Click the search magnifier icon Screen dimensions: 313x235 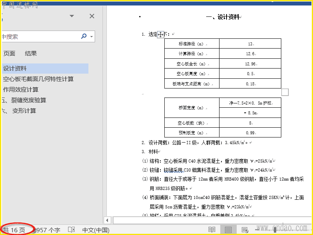tap(84, 36)
